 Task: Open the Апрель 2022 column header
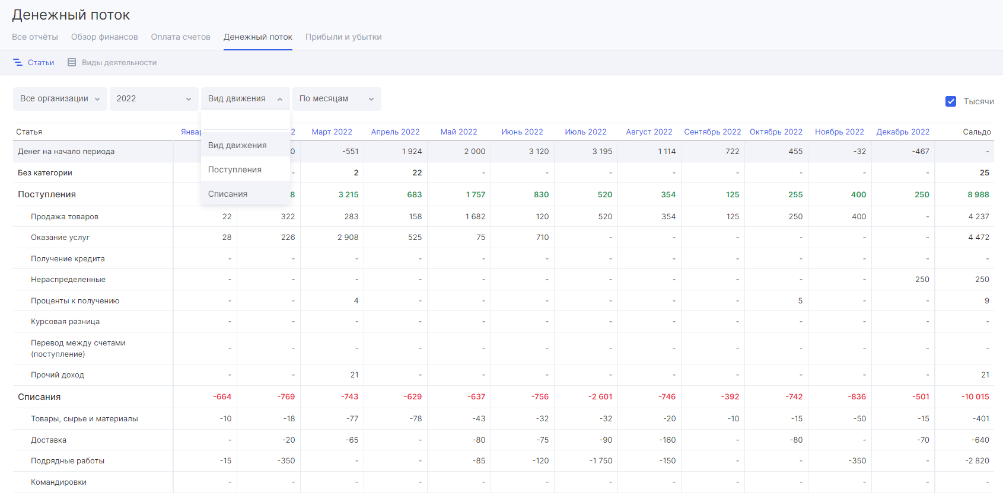coord(396,132)
